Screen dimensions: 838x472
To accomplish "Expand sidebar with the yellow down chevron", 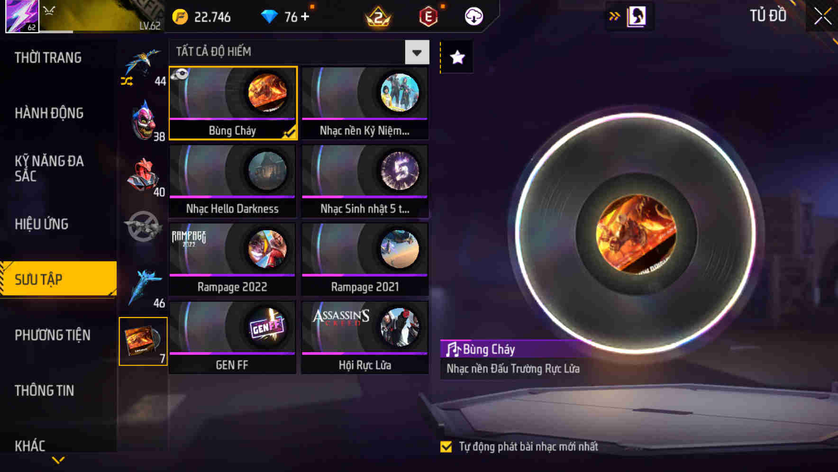I will (58, 460).
